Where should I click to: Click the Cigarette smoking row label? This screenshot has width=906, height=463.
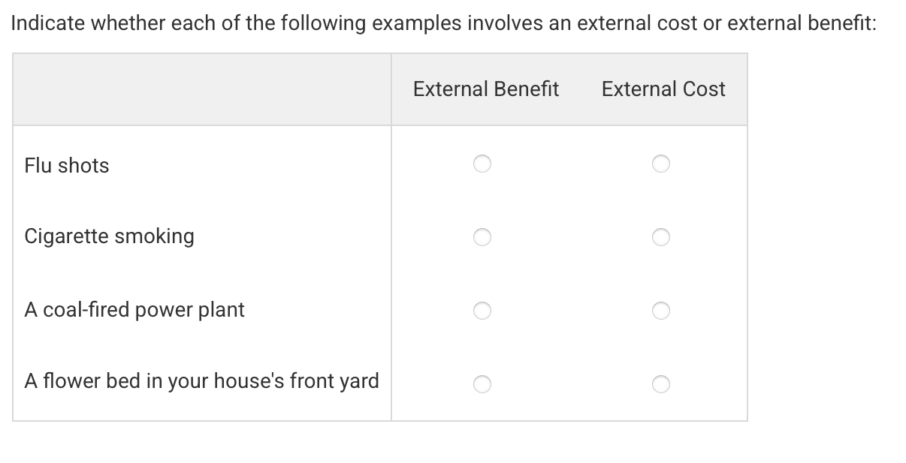109,236
